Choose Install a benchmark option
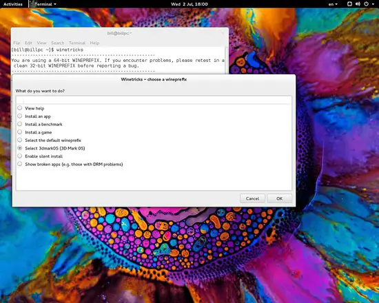This screenshot has height=303, width=379. coord(20,124)
